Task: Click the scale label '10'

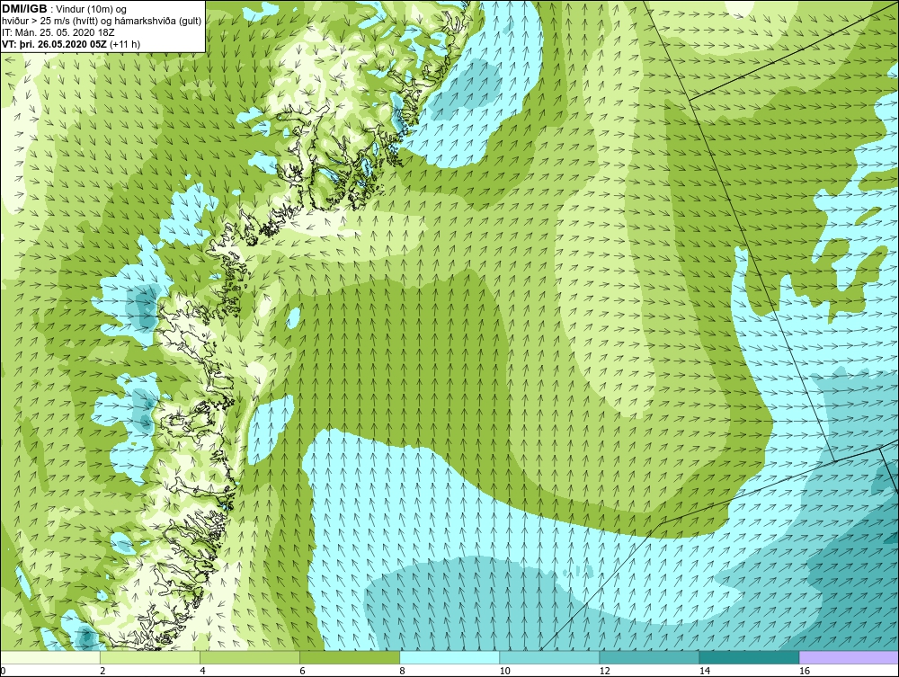Action: pos(504,671)
